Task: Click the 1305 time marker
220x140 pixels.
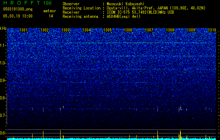Action: [107, 30]
